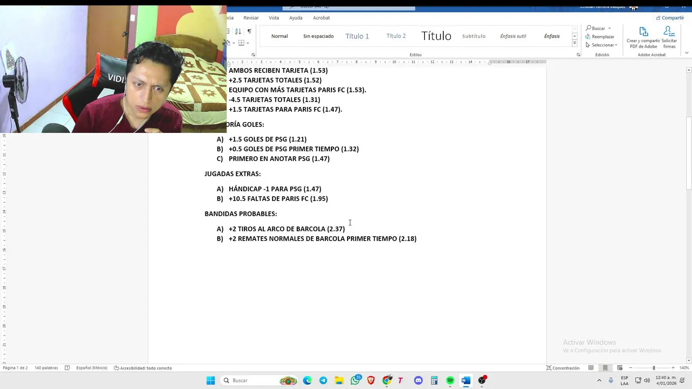Toggle show paragraph marks (¶) icon
This screenshot has height=389, width=692.
pyautogui.click(x=249, y=31)
